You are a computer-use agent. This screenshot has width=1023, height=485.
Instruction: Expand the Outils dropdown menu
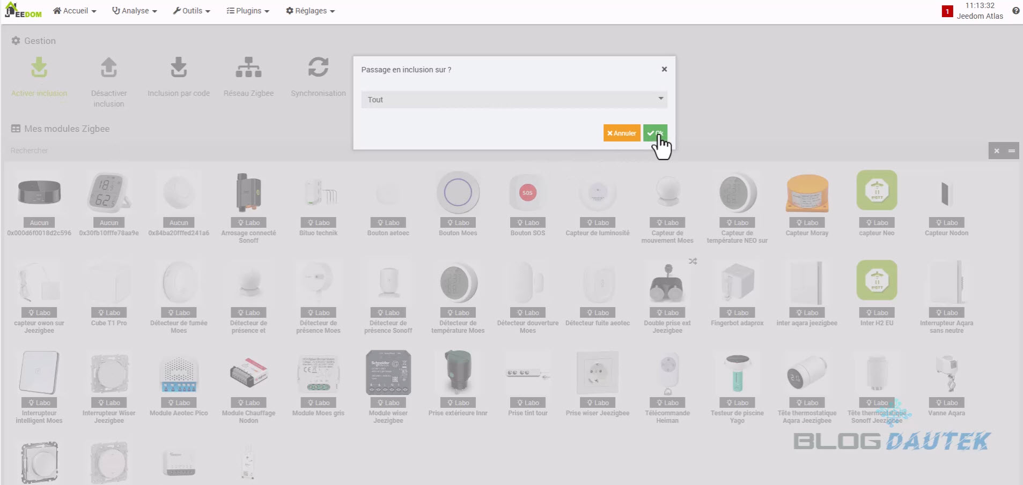(192, 11)
